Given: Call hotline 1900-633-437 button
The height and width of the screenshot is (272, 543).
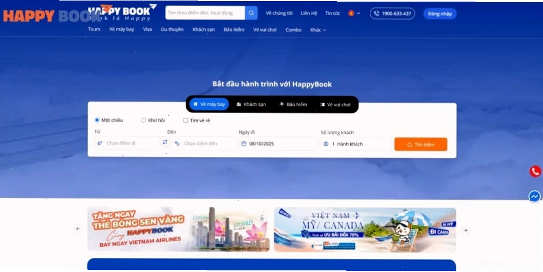Looking at the screenshot, I should [x=392, y=14].
